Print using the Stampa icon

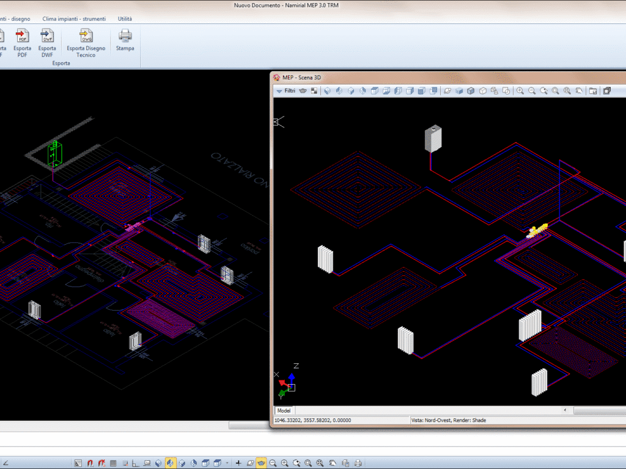click(x=125, y=40)
